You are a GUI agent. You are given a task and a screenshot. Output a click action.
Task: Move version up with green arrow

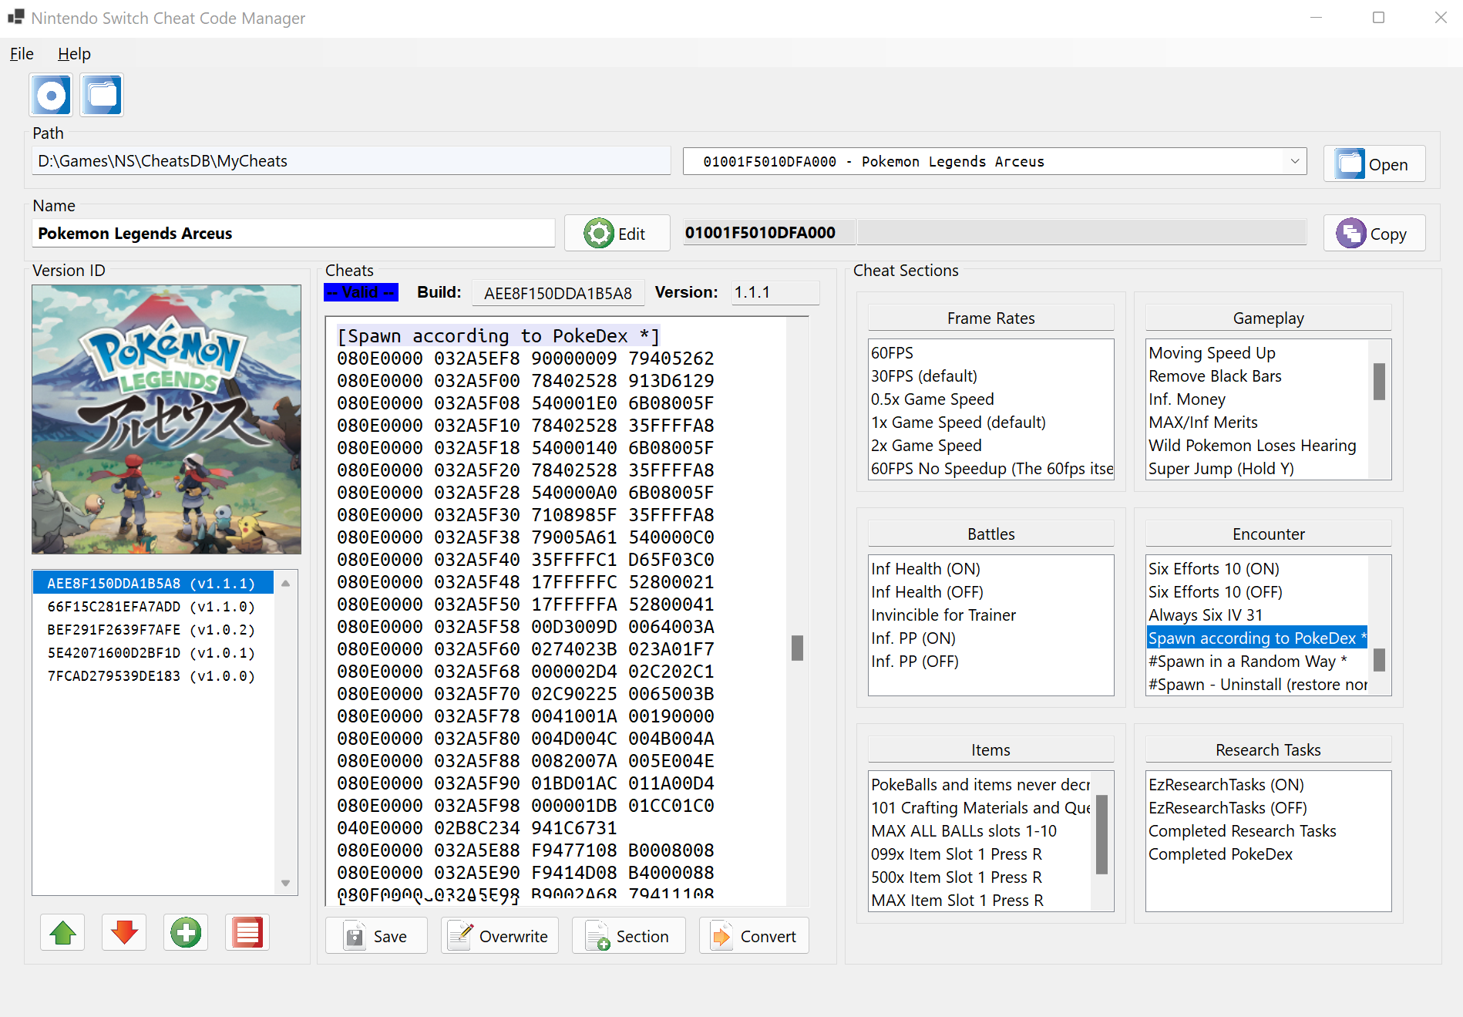click(x=62, y=933)
